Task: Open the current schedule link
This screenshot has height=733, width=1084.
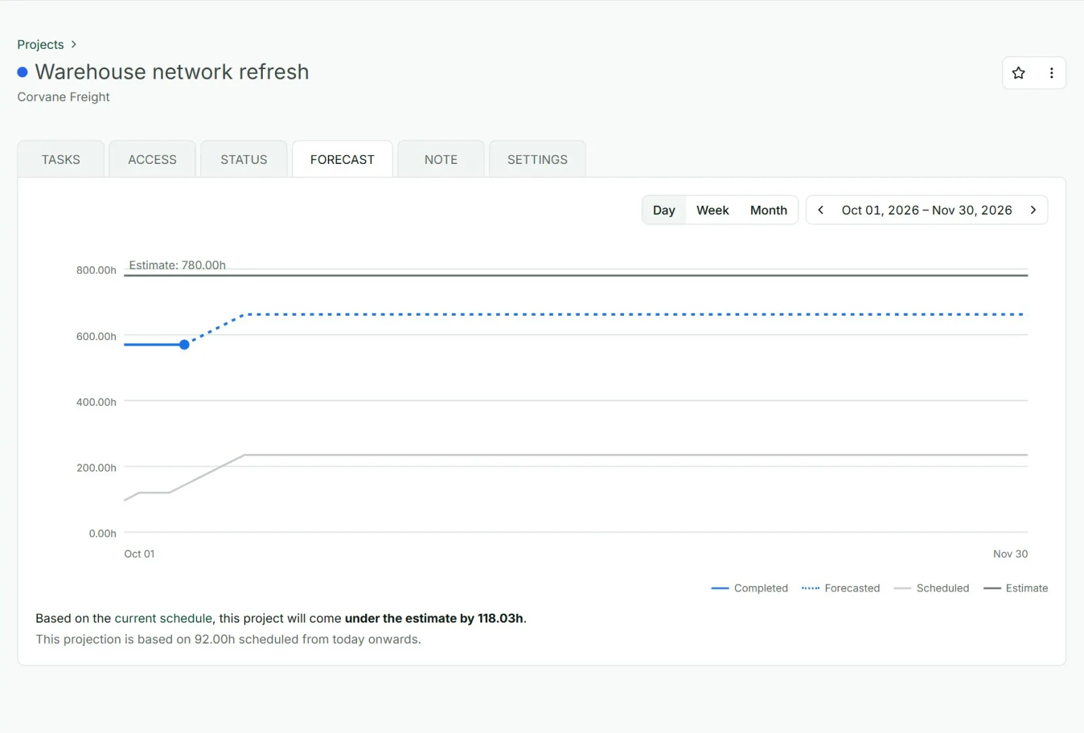Action: pos(163,618)
